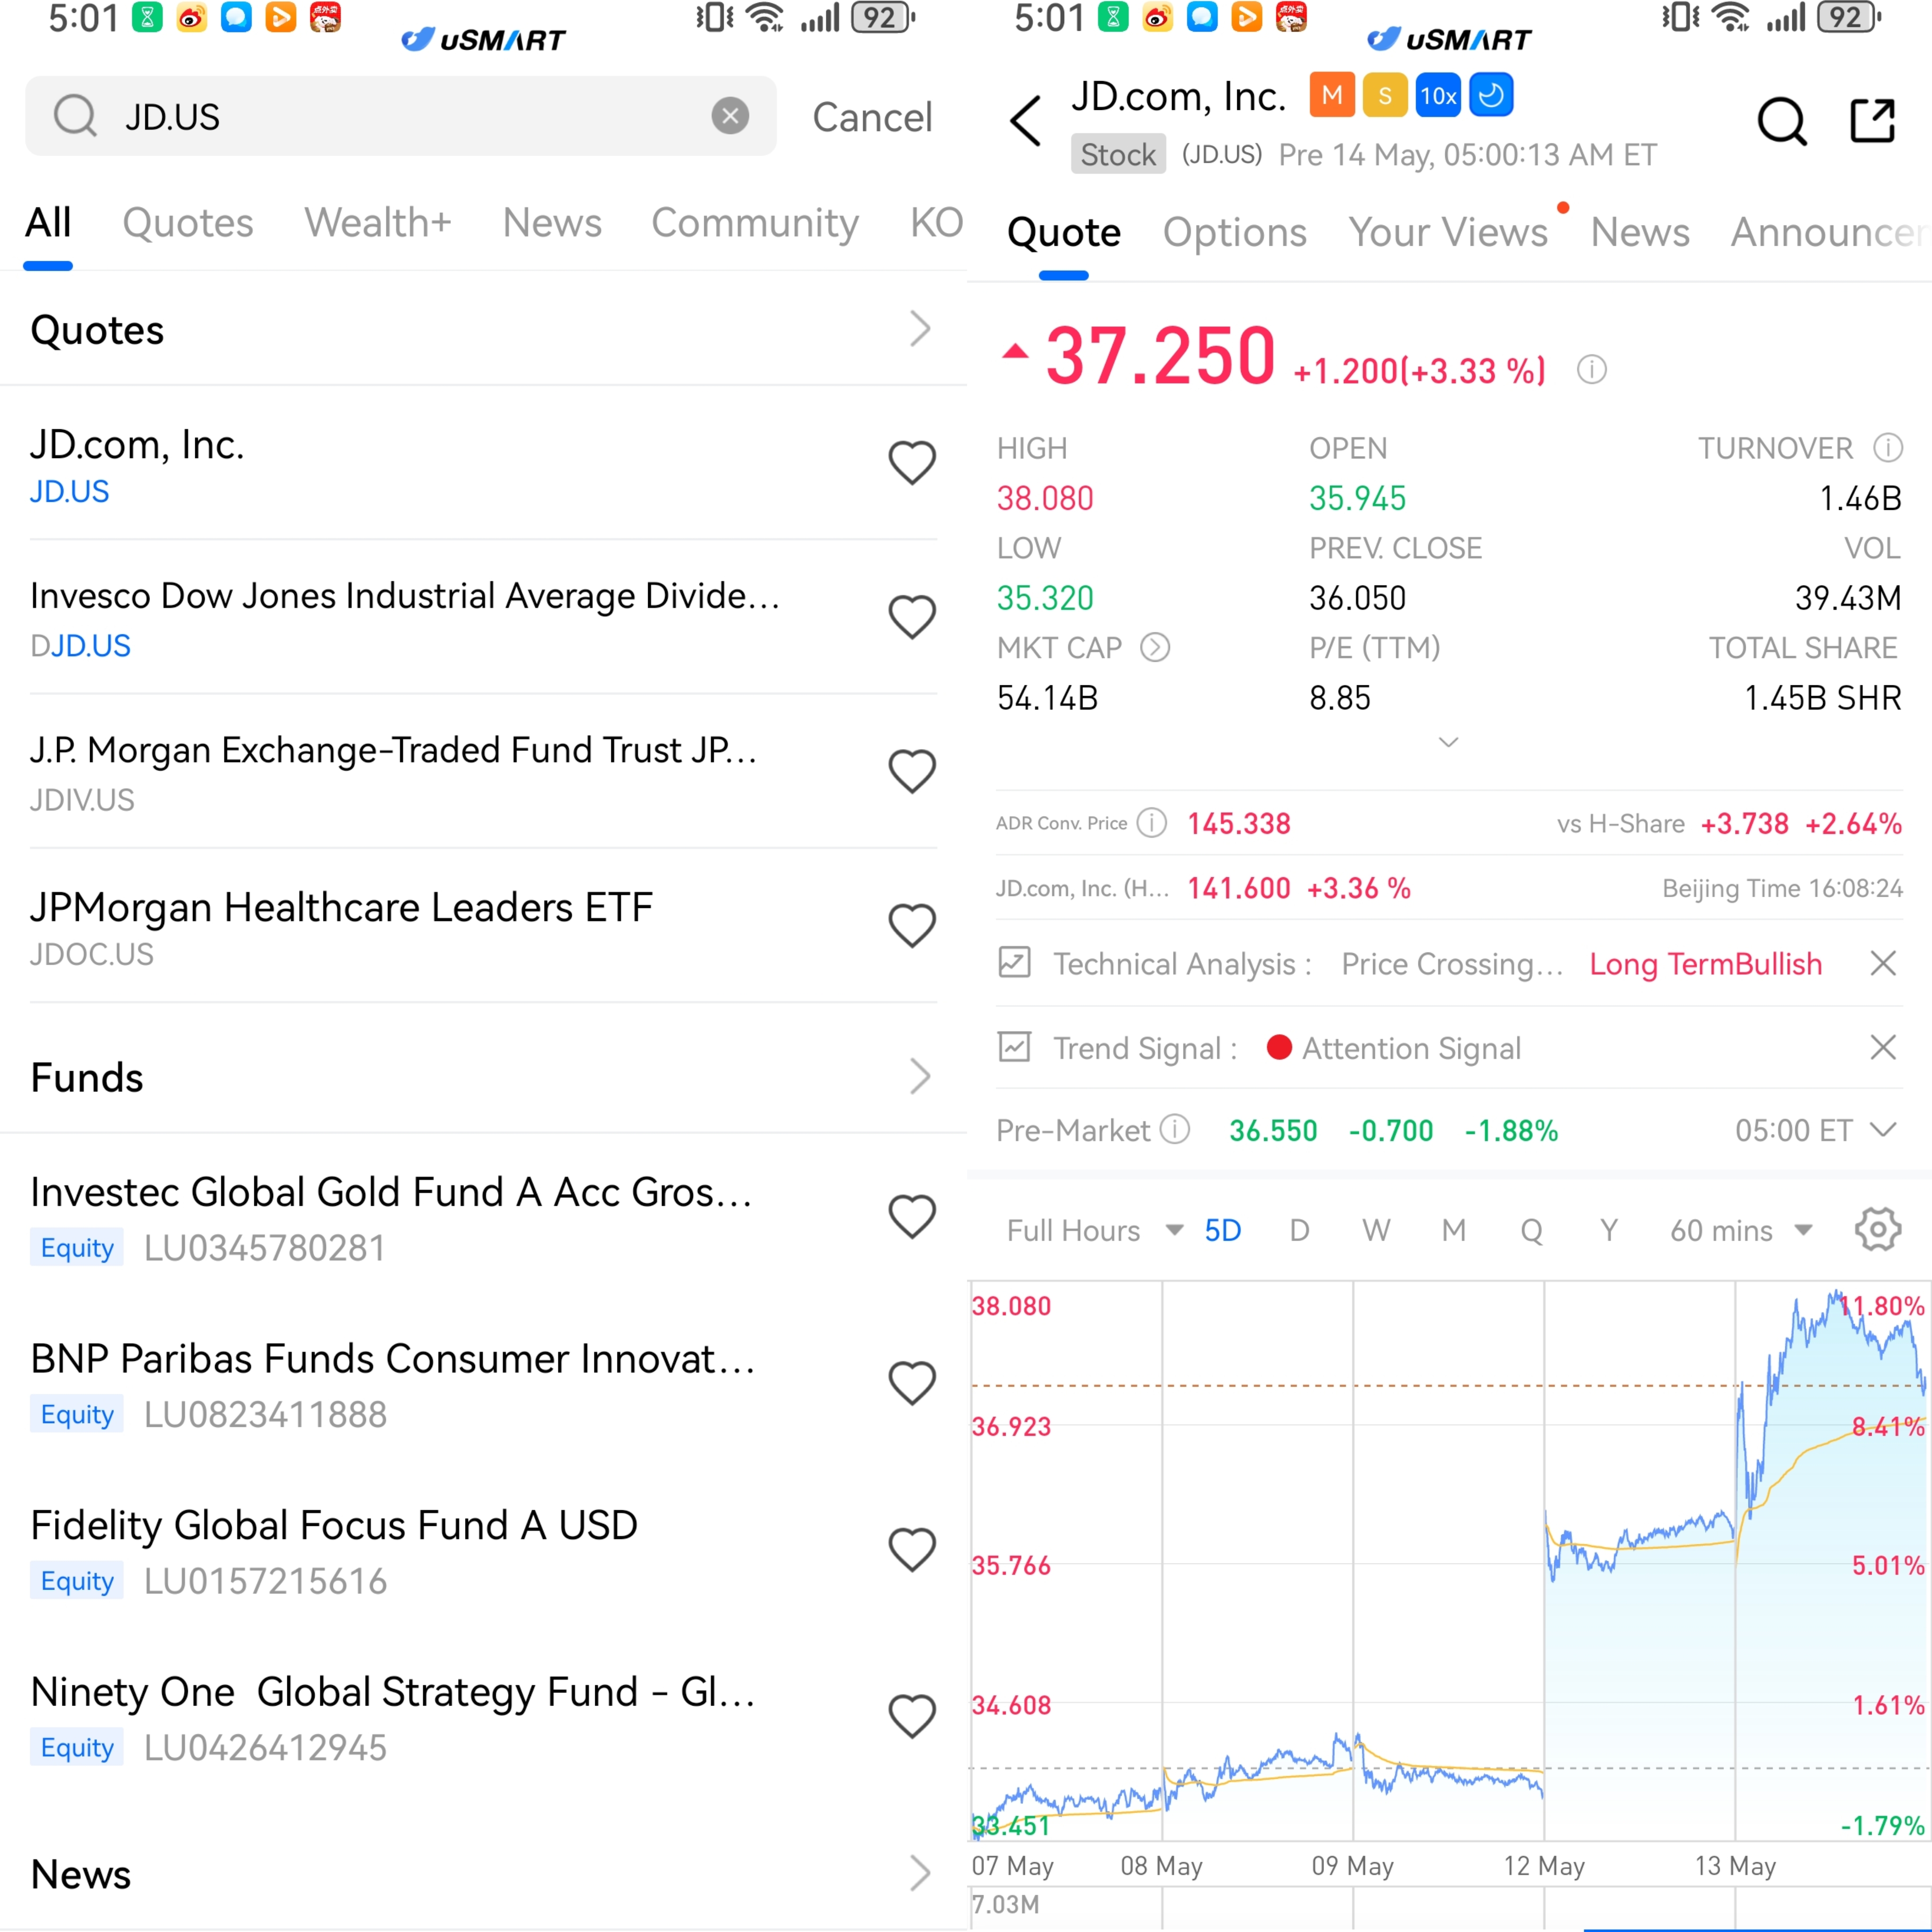
Task: Select the All search tab
Action: coord(48,222)
